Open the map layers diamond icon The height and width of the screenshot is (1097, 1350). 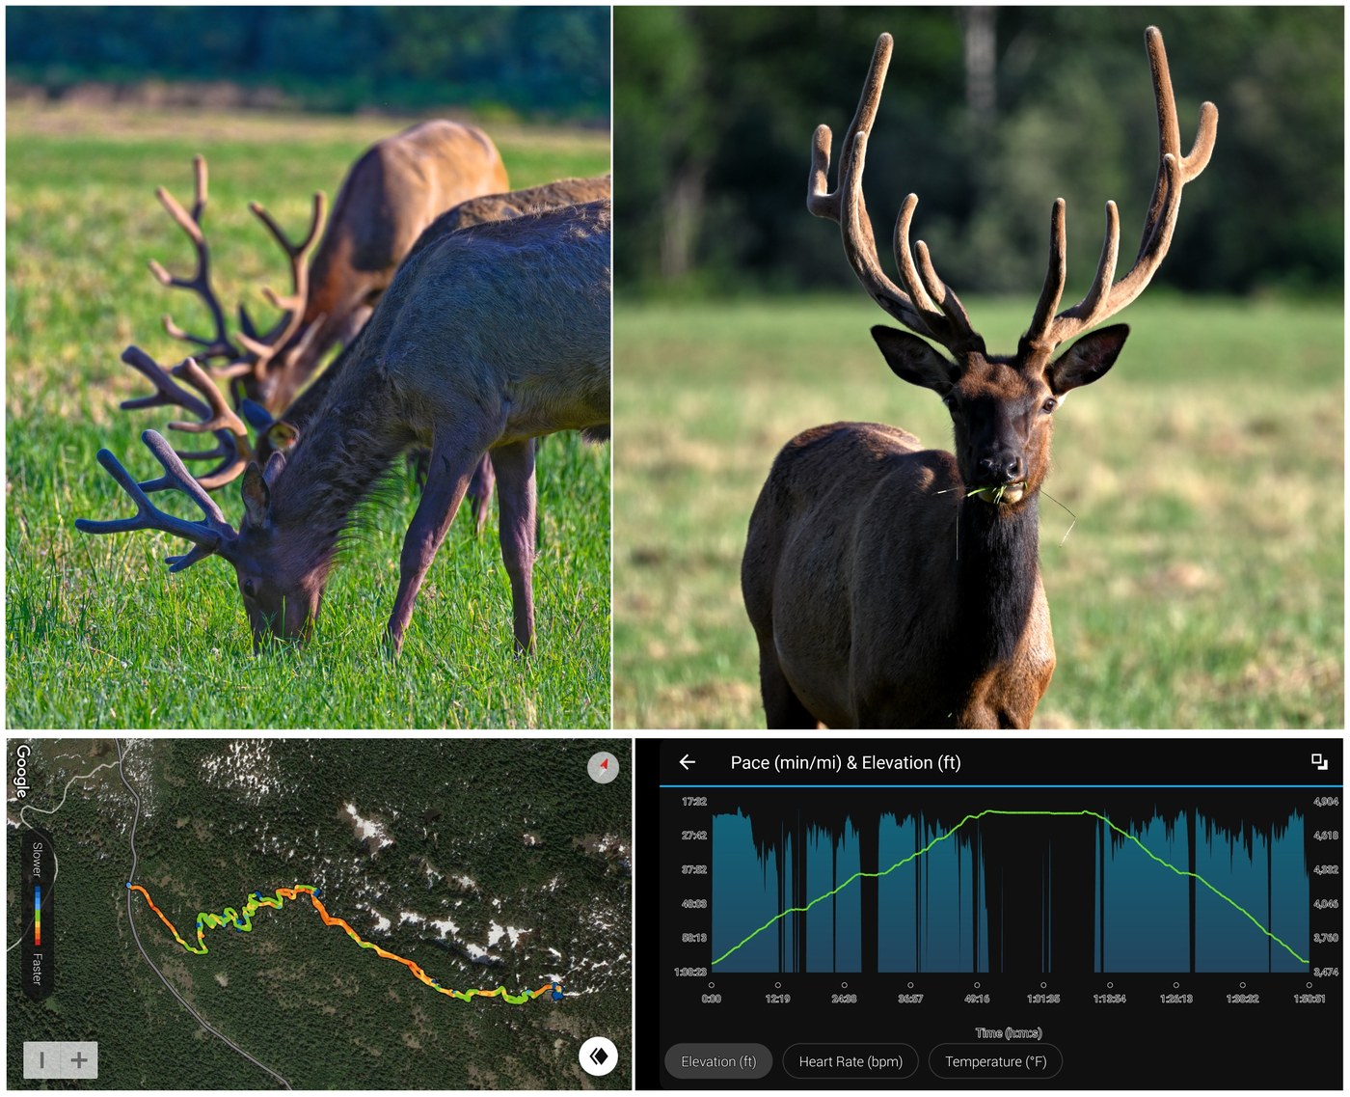click(598, 1056)
